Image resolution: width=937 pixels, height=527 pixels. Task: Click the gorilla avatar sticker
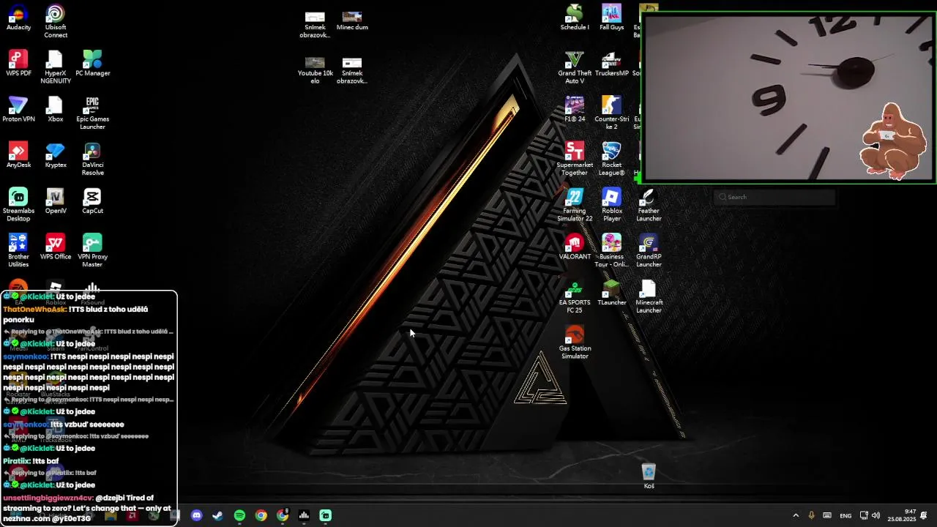pos(893,141)
